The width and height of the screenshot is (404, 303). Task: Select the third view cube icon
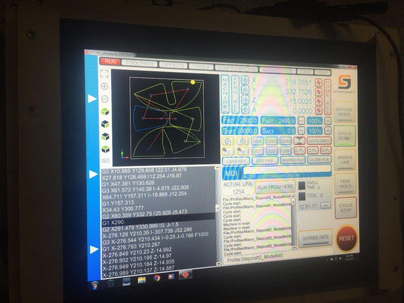(105, 136)
